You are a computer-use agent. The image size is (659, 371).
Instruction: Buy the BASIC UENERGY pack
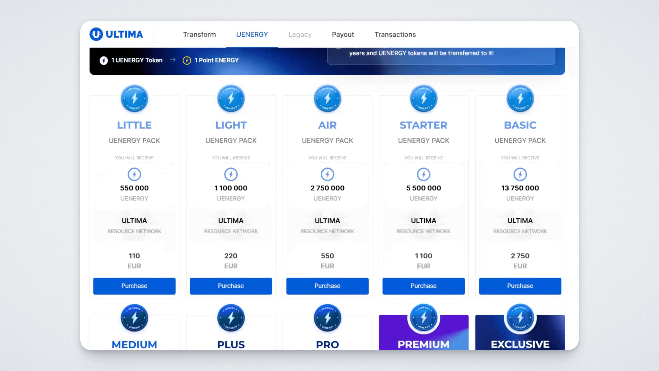[x=520, y=286]
